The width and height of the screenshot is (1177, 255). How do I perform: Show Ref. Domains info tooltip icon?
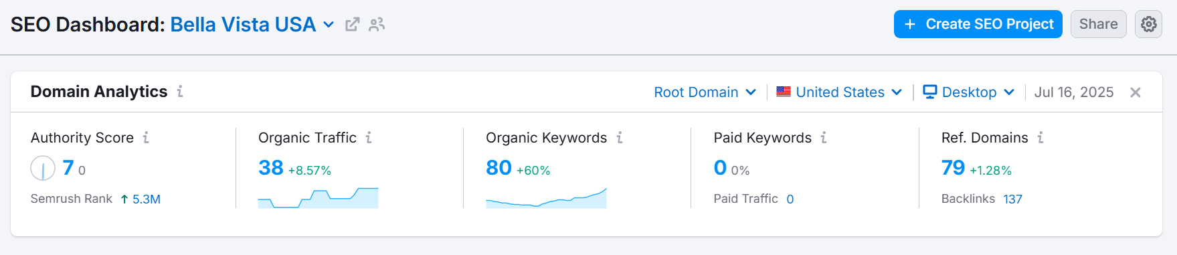1040,137
